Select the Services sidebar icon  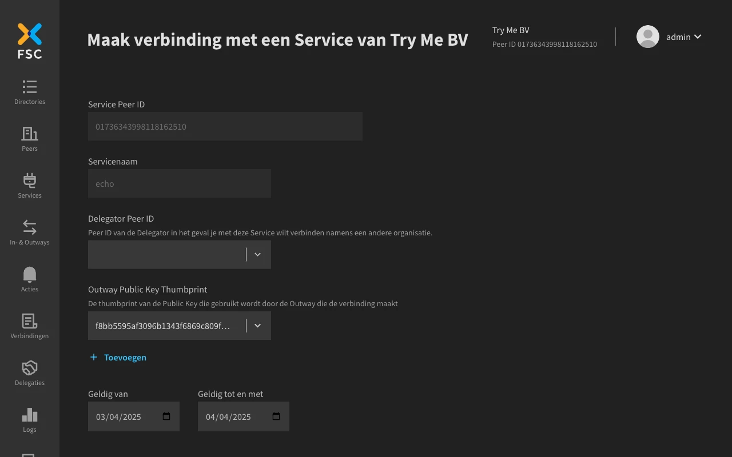(x=29, y=181)
